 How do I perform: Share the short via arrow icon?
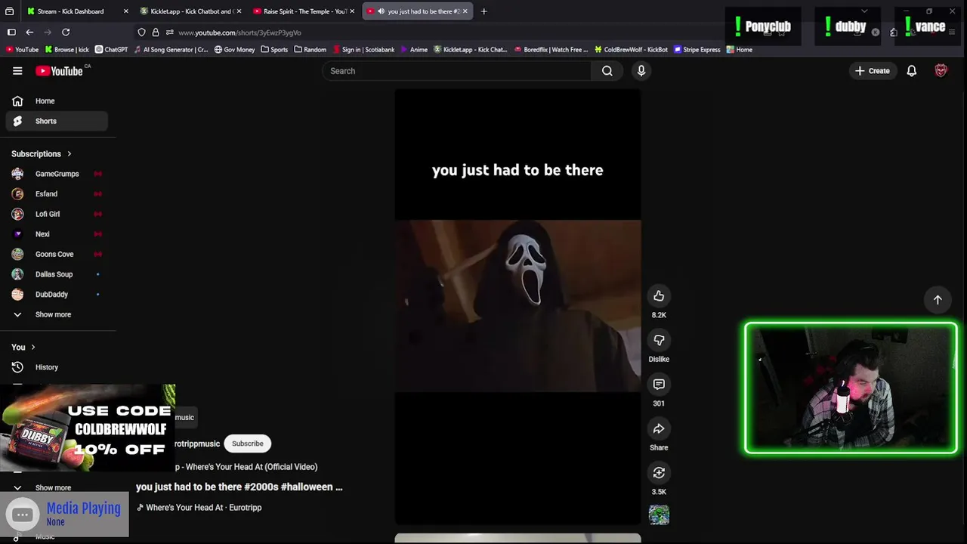coord(659,428)
